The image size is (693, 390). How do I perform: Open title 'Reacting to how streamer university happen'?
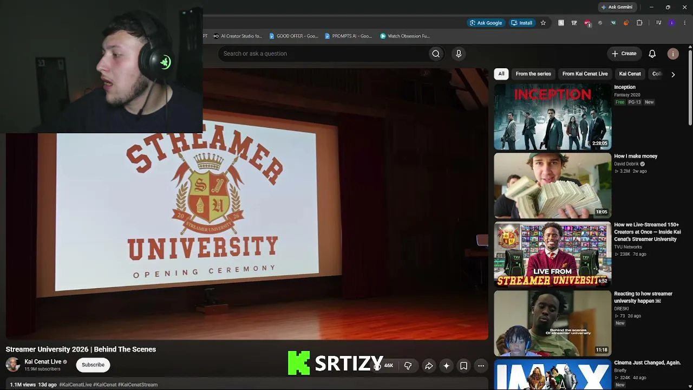[x=643, y=297]
